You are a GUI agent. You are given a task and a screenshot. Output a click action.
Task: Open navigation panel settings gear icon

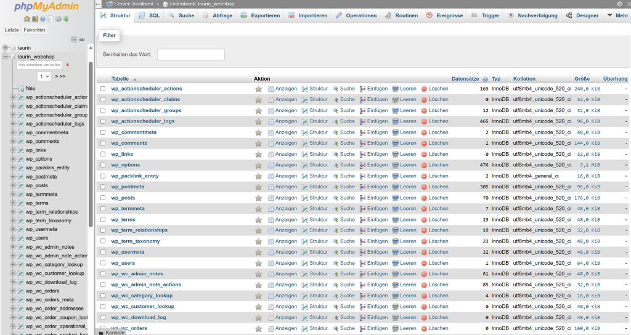coord(59,19)
